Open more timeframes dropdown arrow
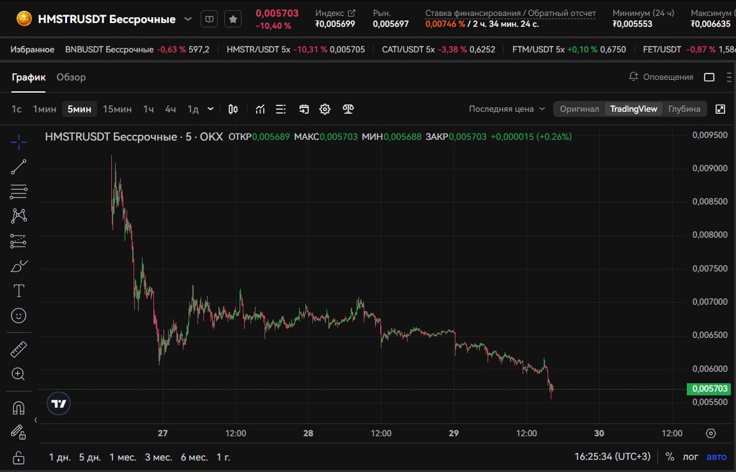Screen dimensions: 736x472 point(211,109)
